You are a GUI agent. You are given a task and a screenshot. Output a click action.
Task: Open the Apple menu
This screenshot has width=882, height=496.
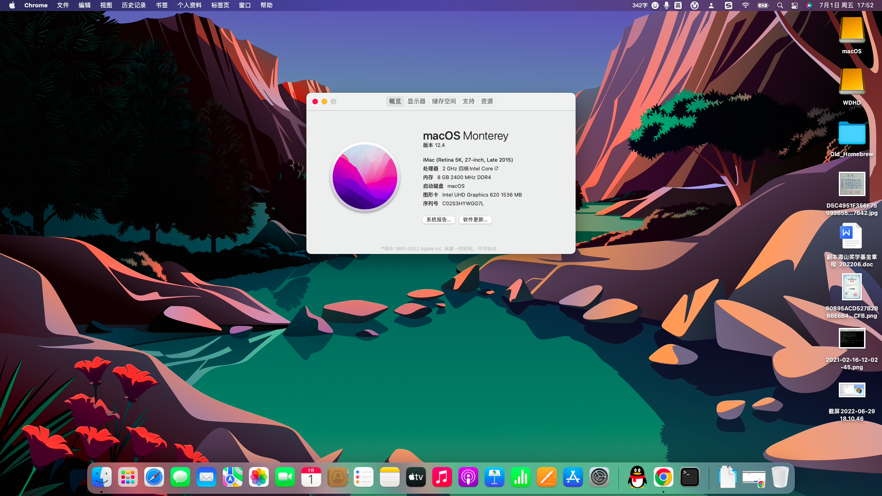12,6
